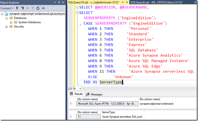Collapse the Databases folder node
The width and height of the screenshot is (198, 121).
7,18
